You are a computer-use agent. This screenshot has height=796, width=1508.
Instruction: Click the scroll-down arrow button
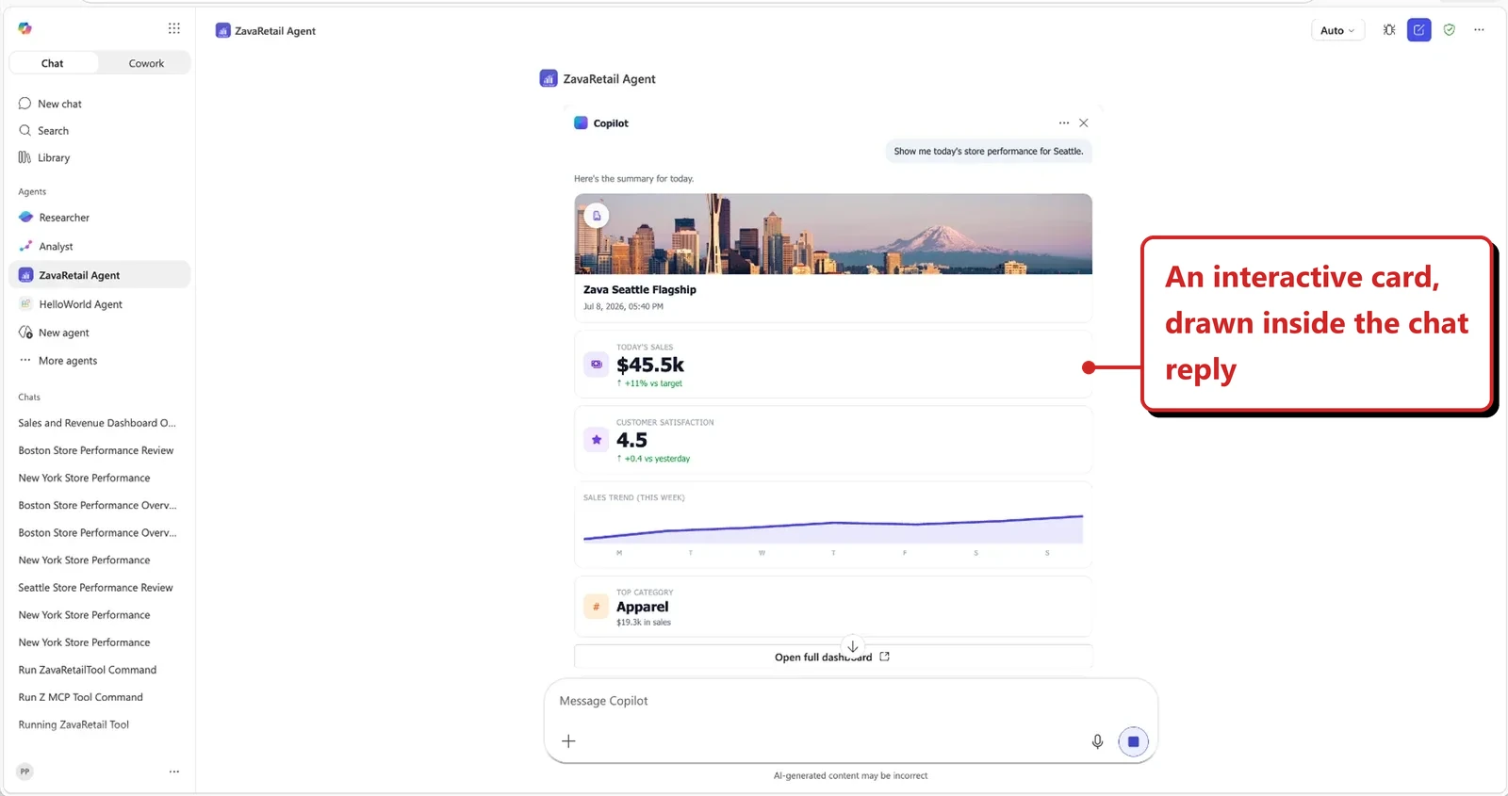[853, 647]
